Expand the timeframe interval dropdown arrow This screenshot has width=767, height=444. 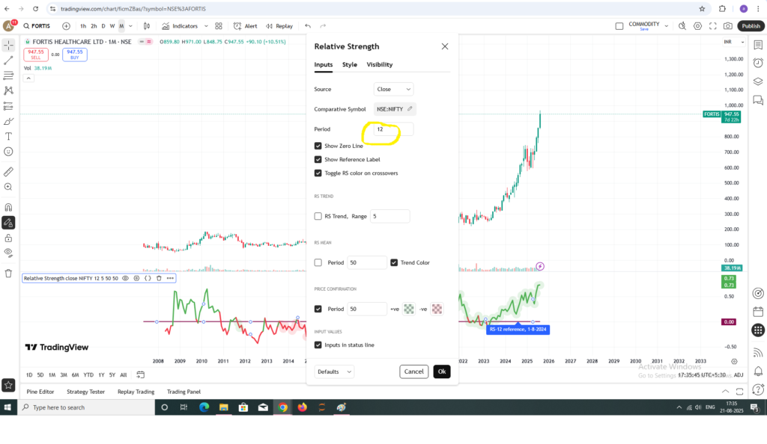(x=130, y=26)
